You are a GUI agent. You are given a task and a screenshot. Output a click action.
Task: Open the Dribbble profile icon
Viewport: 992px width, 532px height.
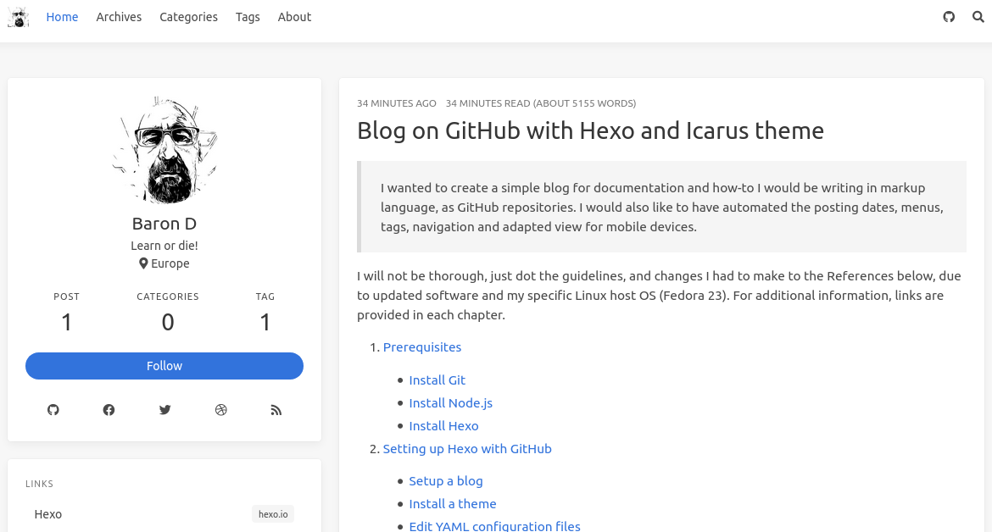point(220,410)
